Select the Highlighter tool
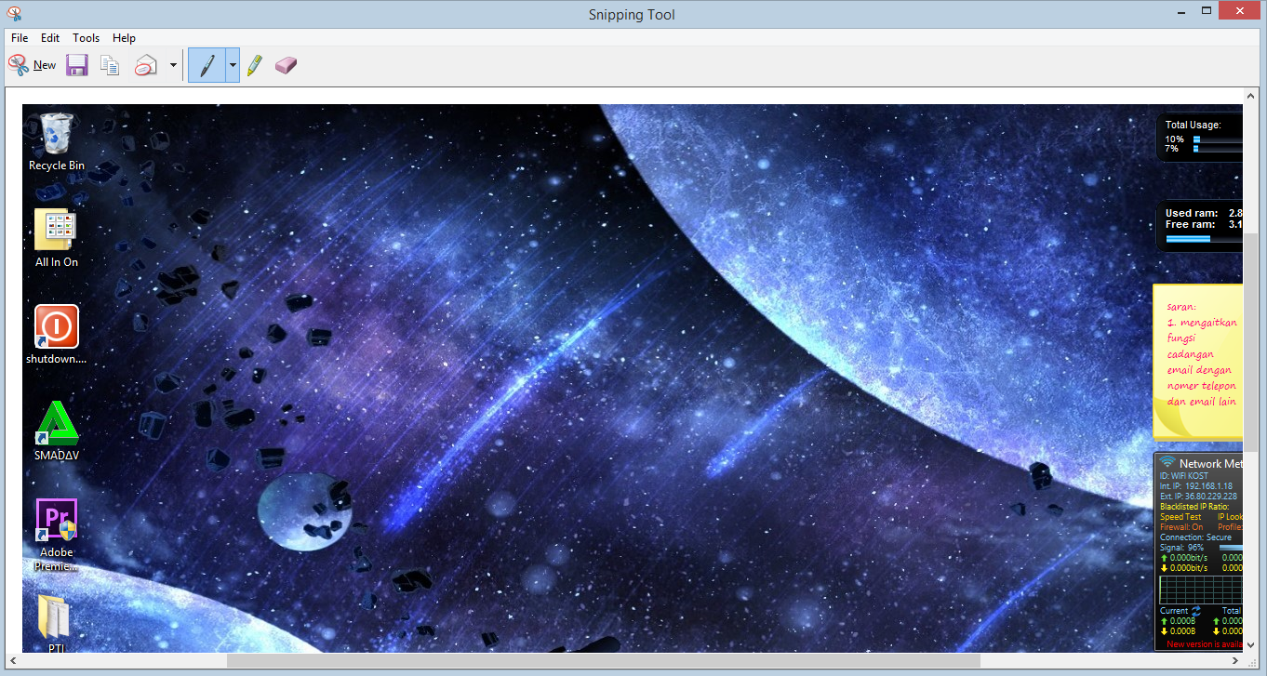Viewport: 1267px width, 676px height. coord(255,65)
